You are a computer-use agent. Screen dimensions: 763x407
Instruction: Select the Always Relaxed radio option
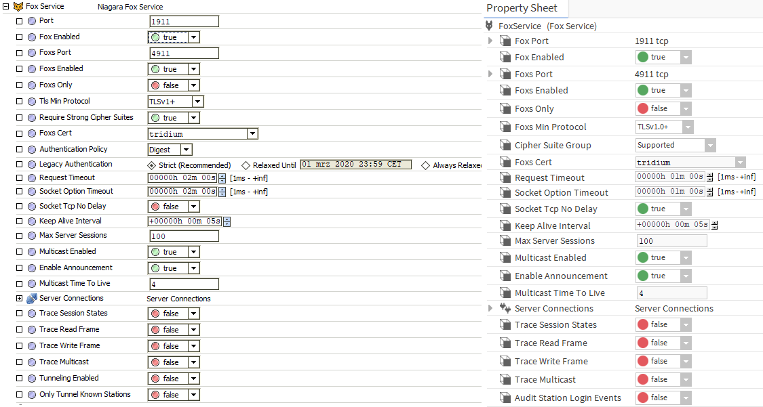(425, 165)
